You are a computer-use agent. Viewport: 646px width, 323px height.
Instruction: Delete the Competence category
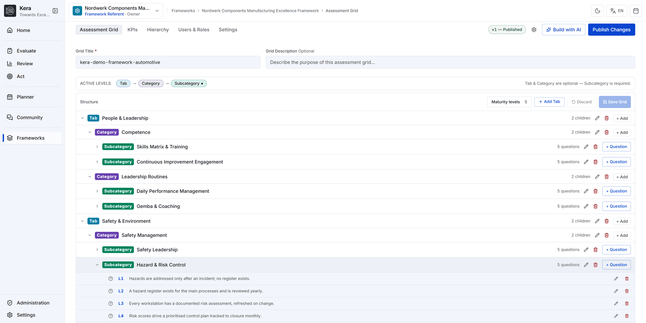coord(607,132)
